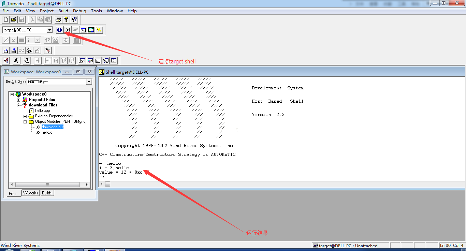The height and width of the screenshot is (251, 466).
Task: Launch the VxSim simulator icon
Action: 83,30
